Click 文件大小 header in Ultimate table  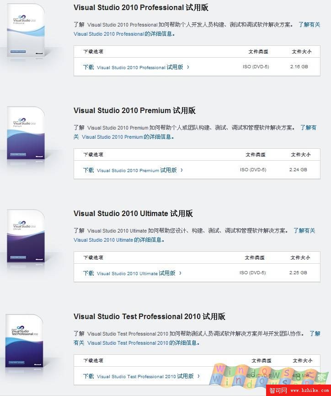[300, 258]
